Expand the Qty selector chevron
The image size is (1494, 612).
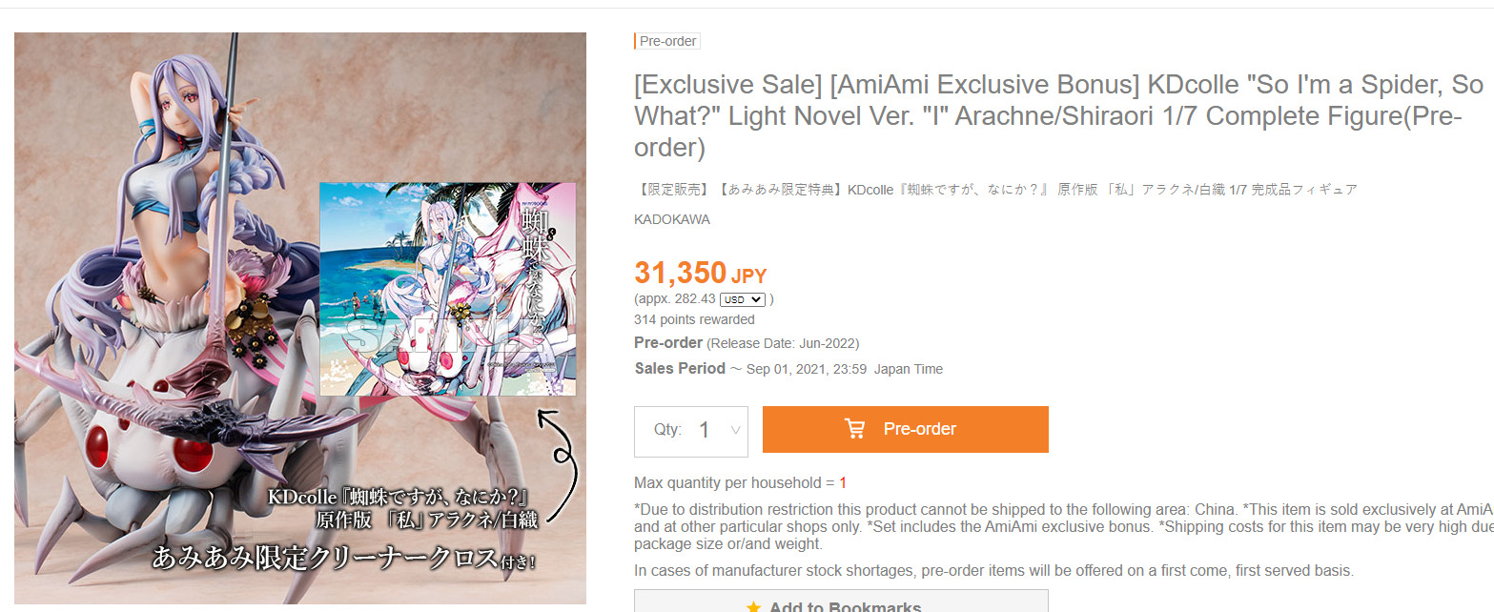point(735,430)
